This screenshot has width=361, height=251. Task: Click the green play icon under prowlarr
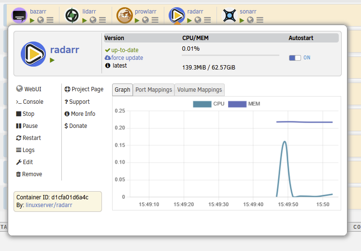tap(137, 20)
